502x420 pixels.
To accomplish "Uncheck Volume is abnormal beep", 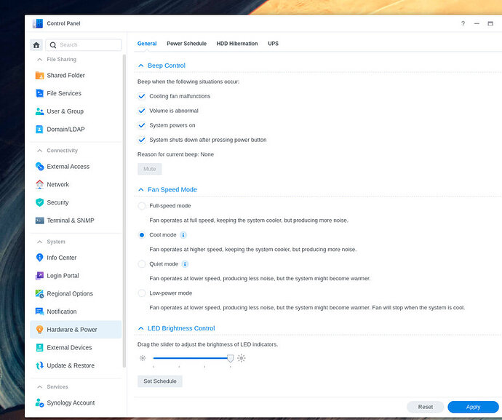I will click(x=142, y=111).
